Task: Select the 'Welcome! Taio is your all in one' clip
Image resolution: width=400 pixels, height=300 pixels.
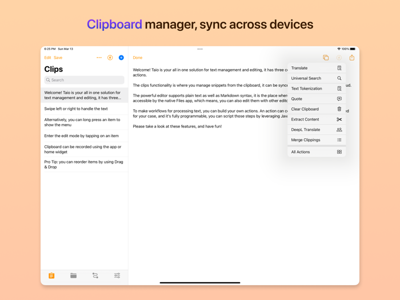Action: point(84,95)
